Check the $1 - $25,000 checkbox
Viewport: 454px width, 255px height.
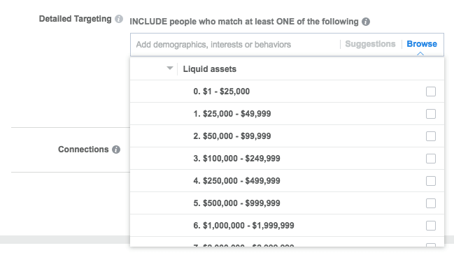(x=431, y=92)
